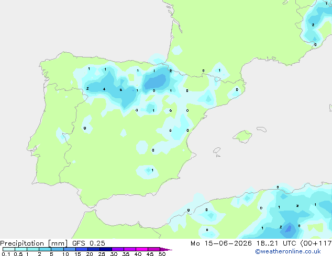Click the Mallorca island outline on the map
This screenshot has width=332, height=256.
[x=242, y=136]
